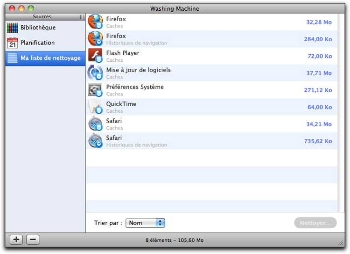Image resolution: width=350 pixels, height=254 pixels.
Task: Click the red close window button
Action: [12, 8]
